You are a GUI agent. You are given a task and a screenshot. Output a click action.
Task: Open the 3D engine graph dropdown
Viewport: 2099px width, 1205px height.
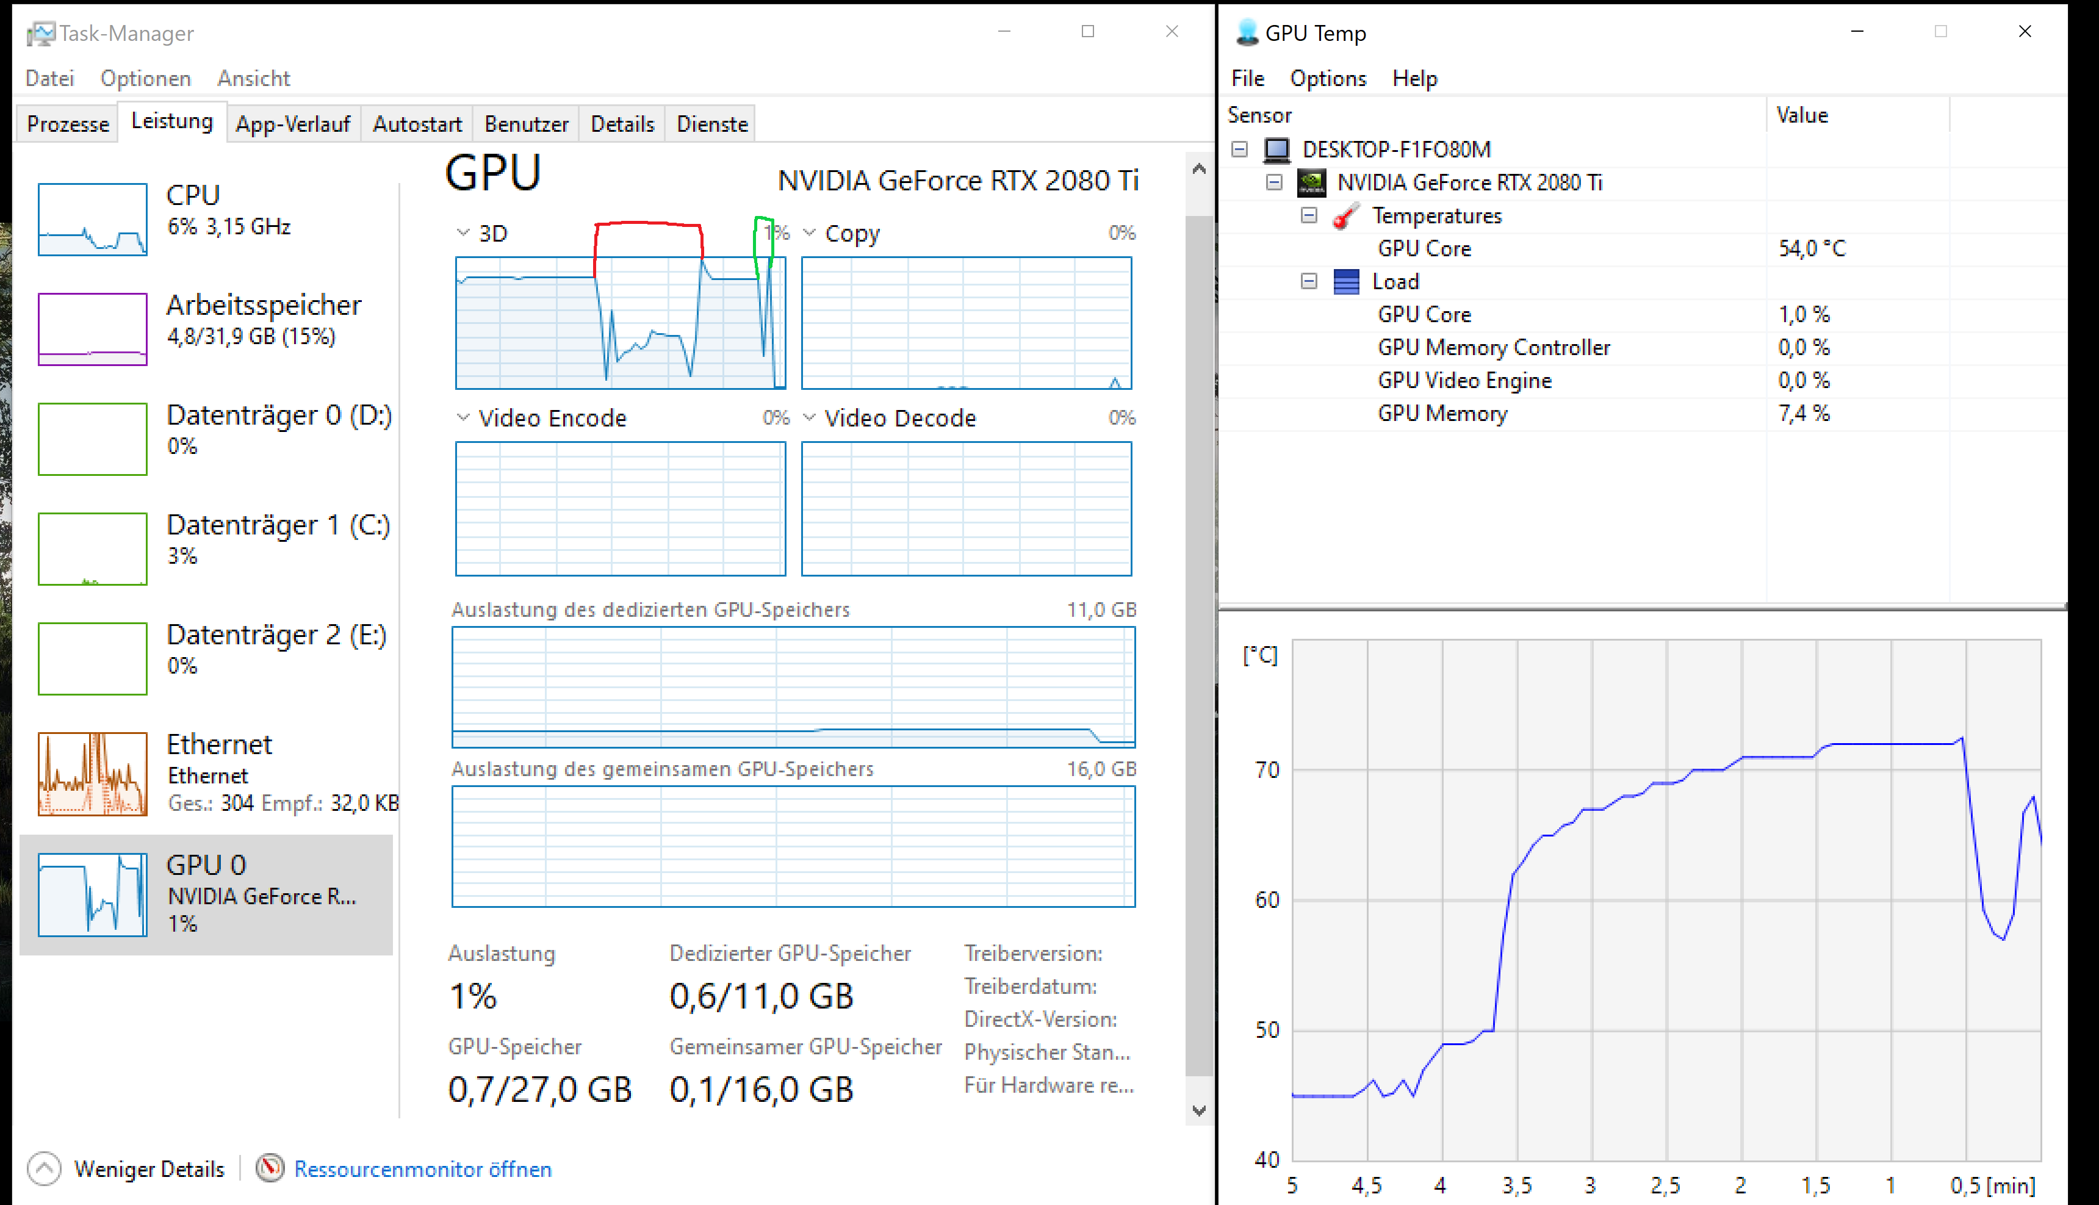(x=464, y=232)
